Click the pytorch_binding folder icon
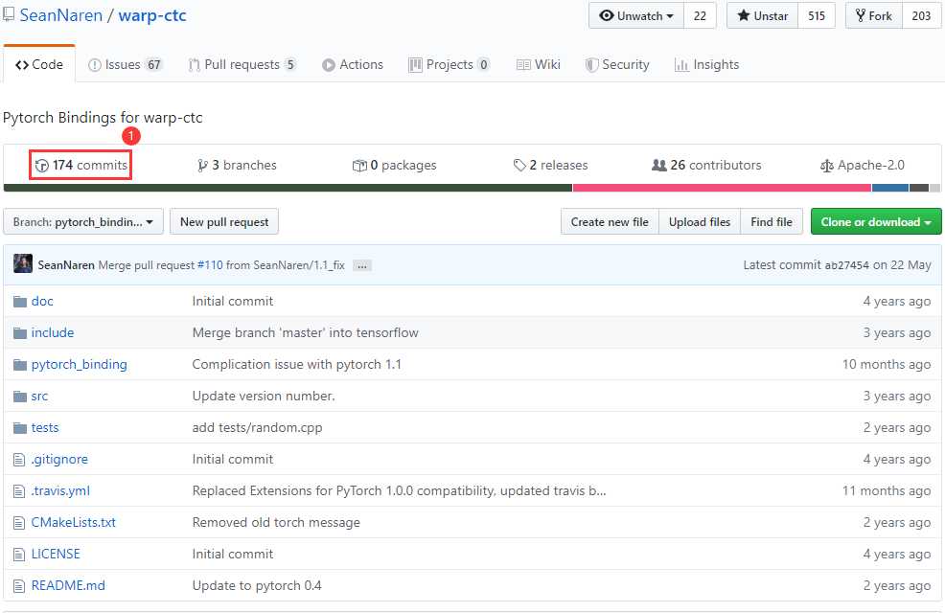The width and height of the screenshot is (945, 613). coord(20,364)
